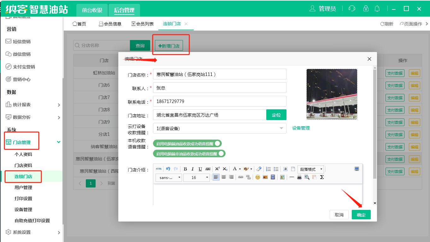Open the 段落格式 paragraph format dropdown
Image resolution: width=430 pixels, height=242 pixels.
pyautogui.click(x=311, y=169)
